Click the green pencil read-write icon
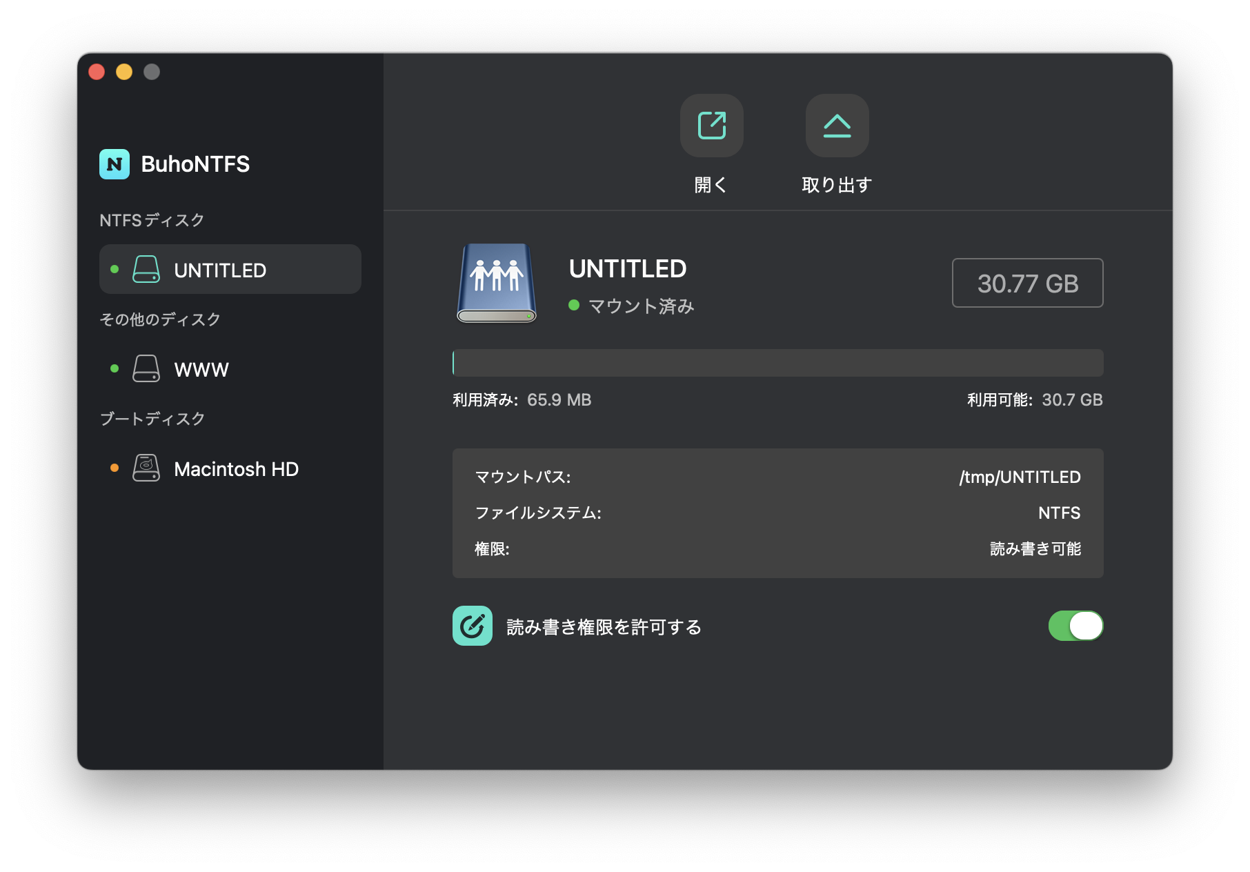 [473, 626]
